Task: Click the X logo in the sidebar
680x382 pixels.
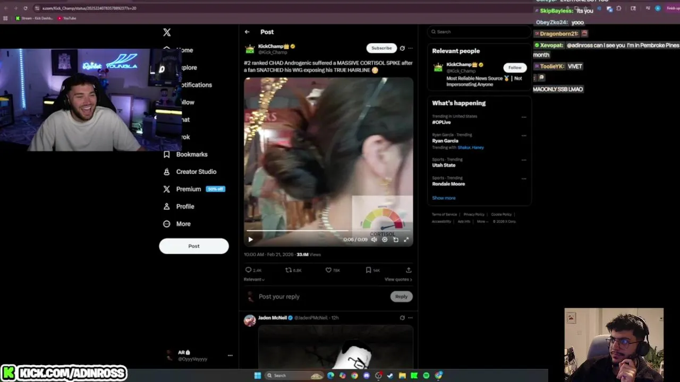Action: tap(167, 32)
